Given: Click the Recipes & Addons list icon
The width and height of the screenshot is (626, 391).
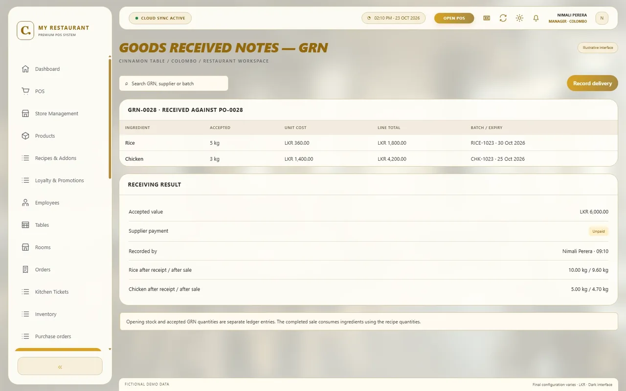Looking at the screenshot, I should 25,158.
